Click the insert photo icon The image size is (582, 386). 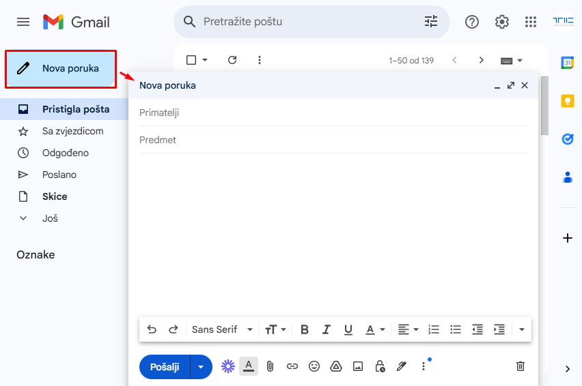pos(357,366)
